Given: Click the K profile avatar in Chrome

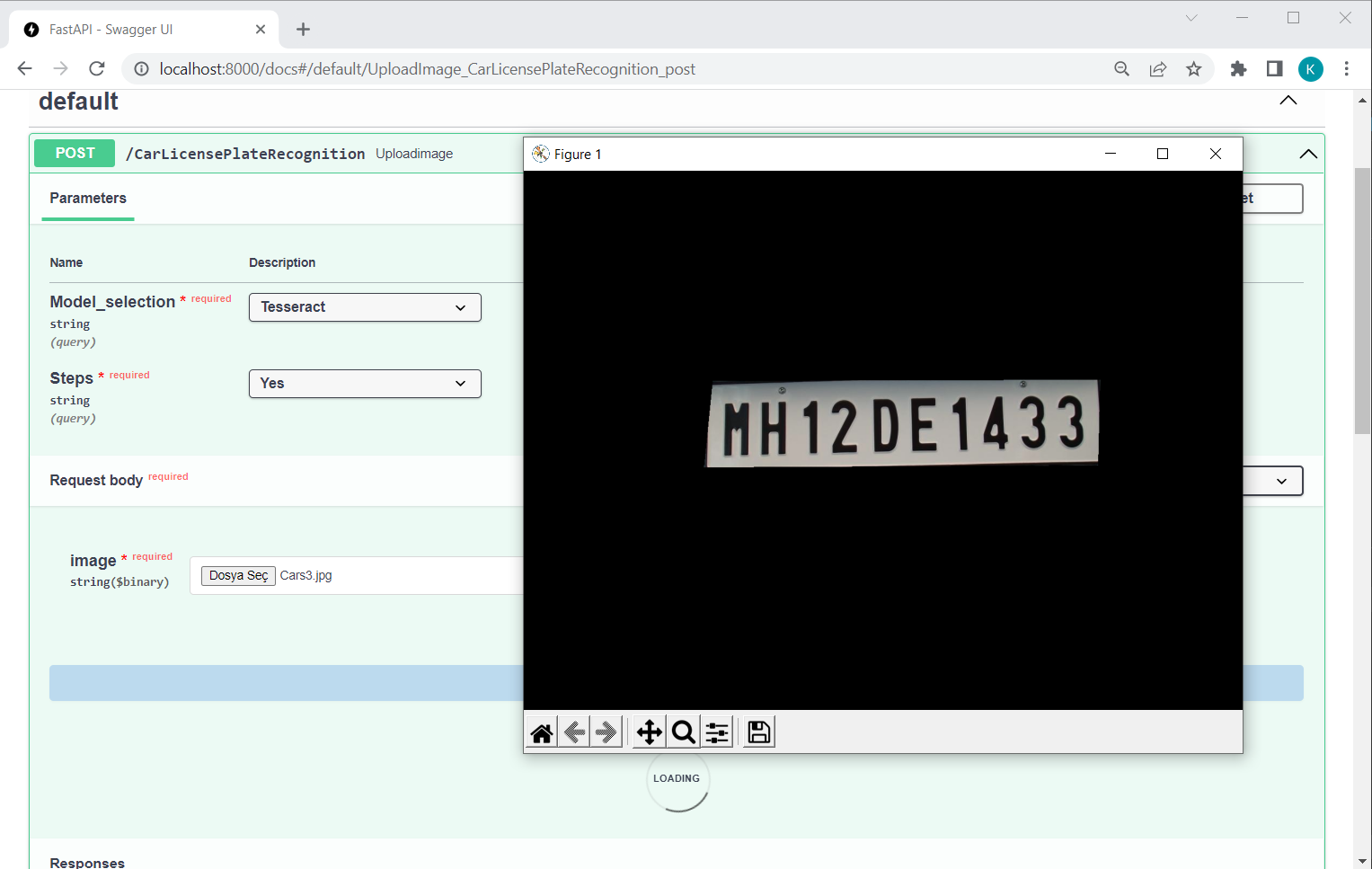Looking at the screenshot, I should 1310,68.
